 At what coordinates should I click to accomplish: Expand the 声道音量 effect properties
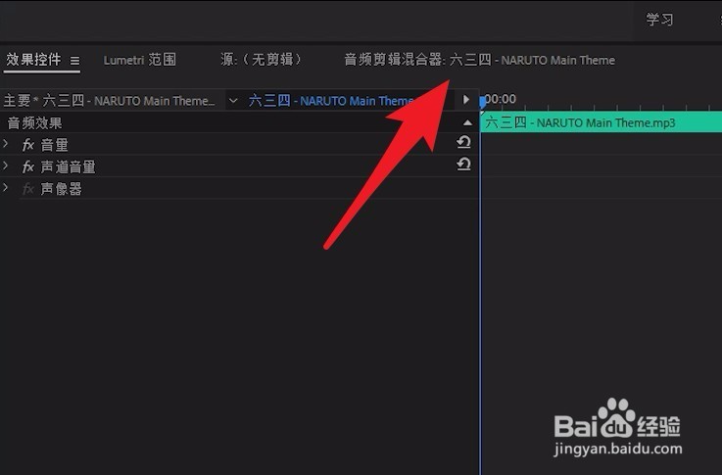tap(6, 166)
